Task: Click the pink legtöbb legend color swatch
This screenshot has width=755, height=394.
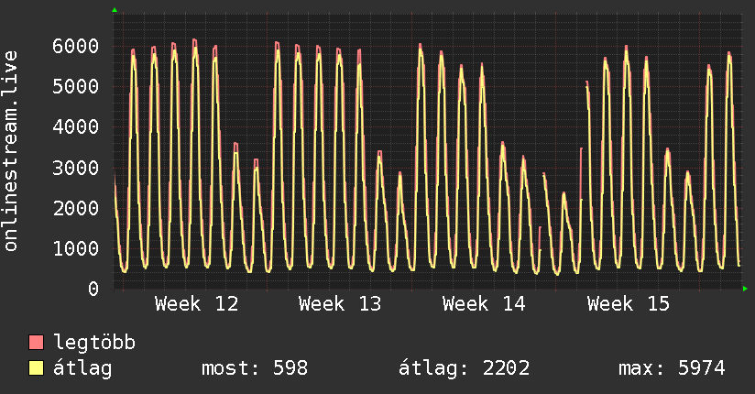Action: tap(36, 342)
